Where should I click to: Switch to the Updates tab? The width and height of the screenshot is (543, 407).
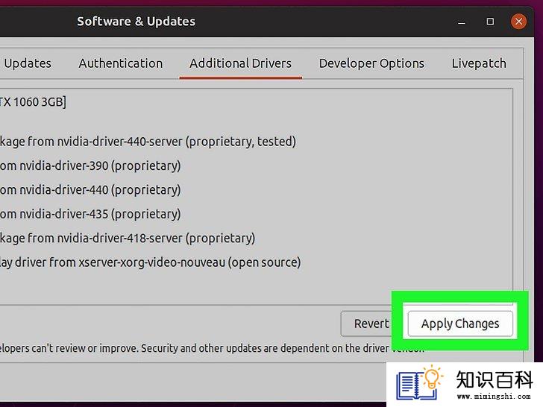click(x=28, y=63)
